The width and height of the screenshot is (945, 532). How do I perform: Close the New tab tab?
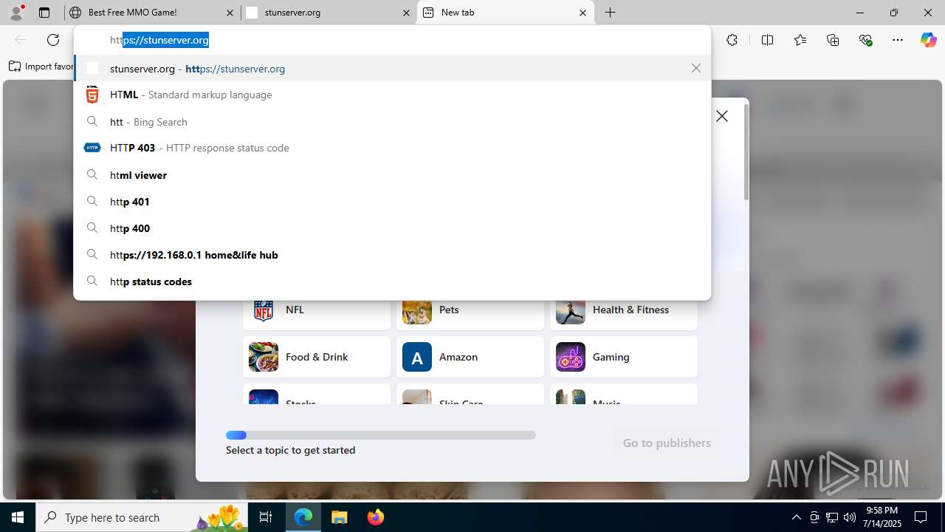tap(583, 13)
